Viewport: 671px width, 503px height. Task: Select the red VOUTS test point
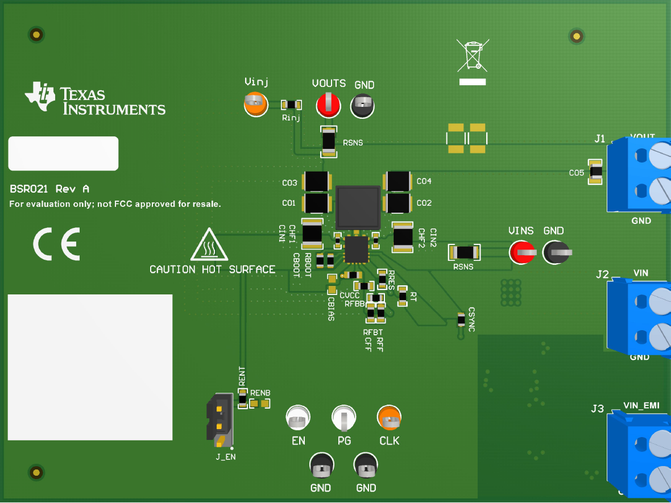[328, 104]
